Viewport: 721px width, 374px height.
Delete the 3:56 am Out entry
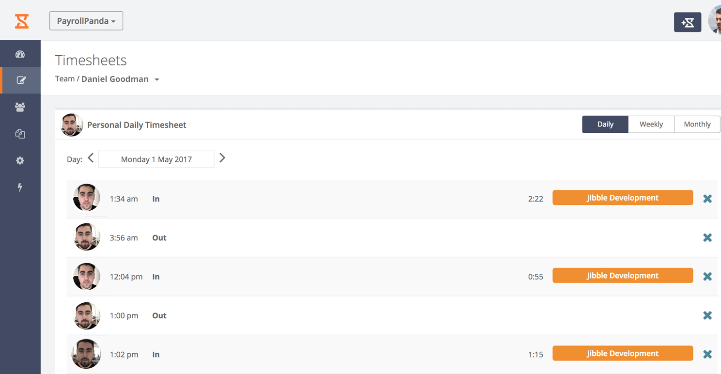pos(707,237)
